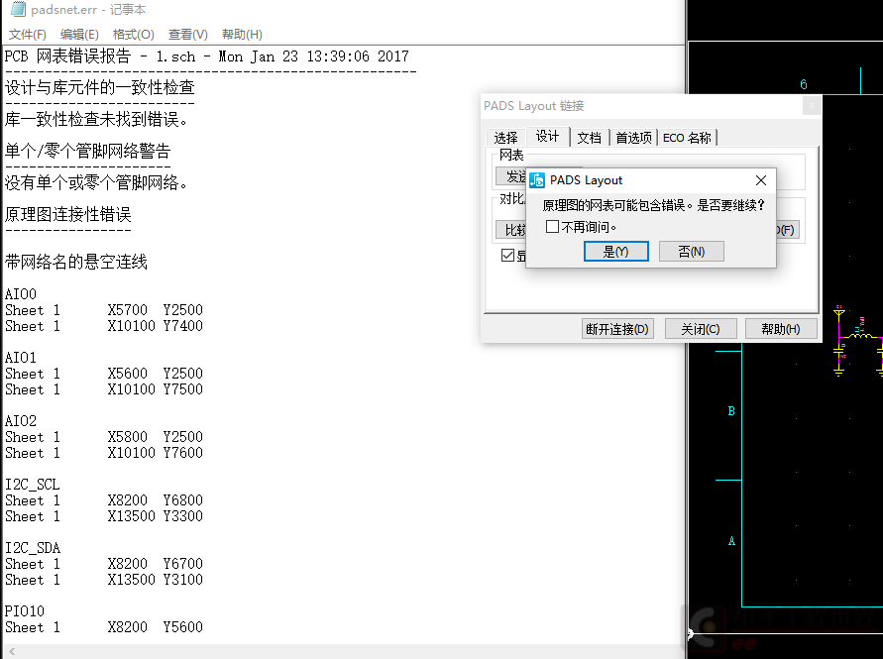This screenshot has height=659, width=883.
Task: Click the I2C_SCL net name text
Action: tap(33, 485)
